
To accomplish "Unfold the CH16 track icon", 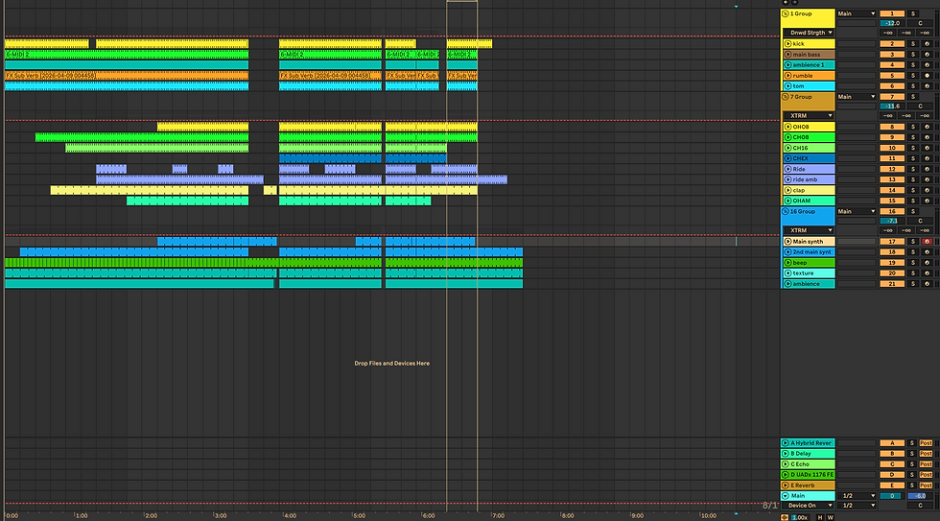I will (x=787, y=148).
